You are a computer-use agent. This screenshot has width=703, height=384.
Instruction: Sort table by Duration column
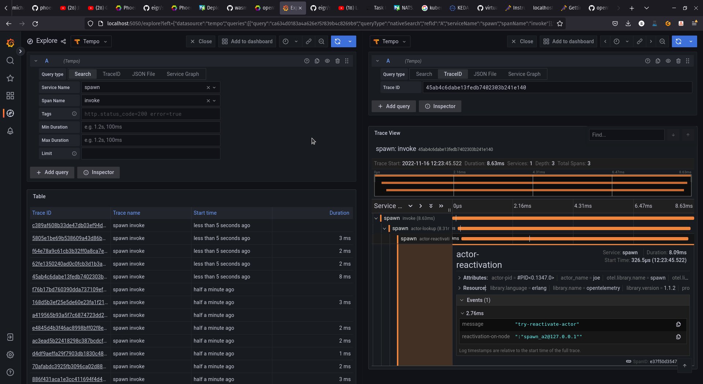point(339,213)
